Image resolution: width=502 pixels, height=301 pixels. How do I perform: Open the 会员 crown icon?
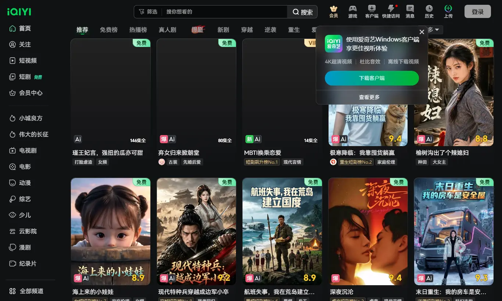[x=333, y=8]
